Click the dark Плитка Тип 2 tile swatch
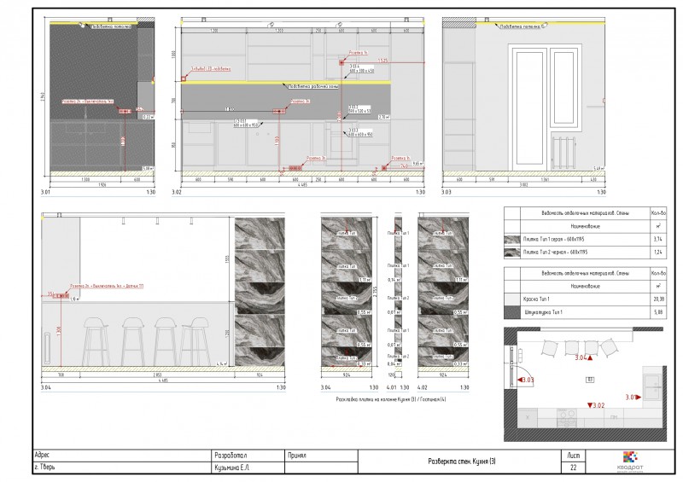 tap(512, 253)
